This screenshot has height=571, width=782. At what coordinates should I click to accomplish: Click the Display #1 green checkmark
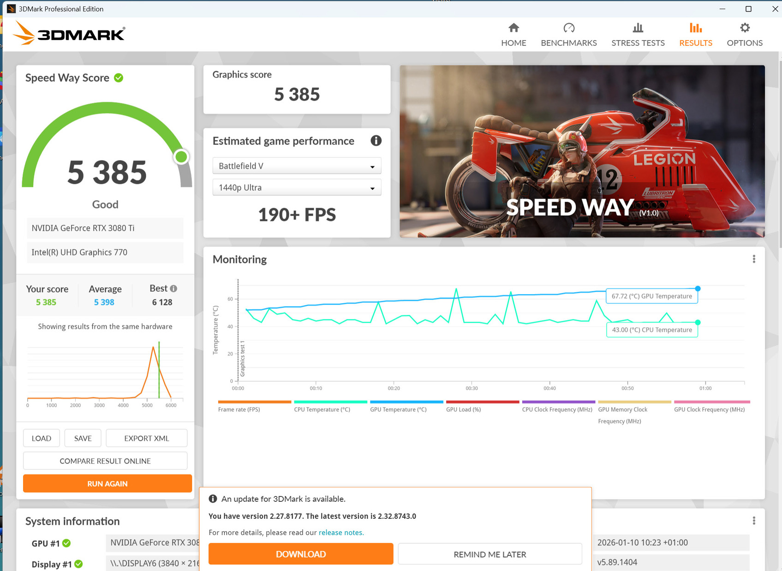click(x=78, y=564)
